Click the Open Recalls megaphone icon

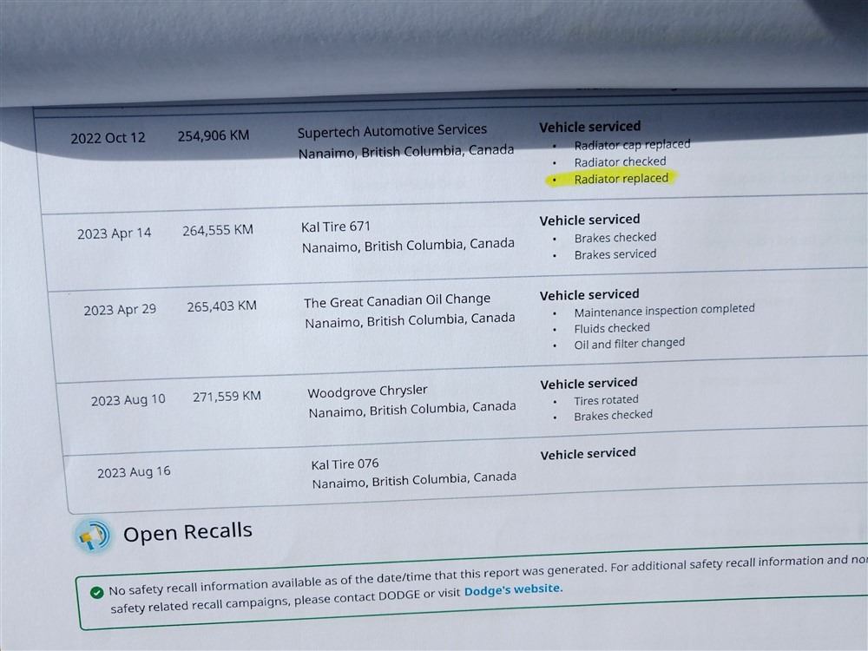[x=93, y=536]
